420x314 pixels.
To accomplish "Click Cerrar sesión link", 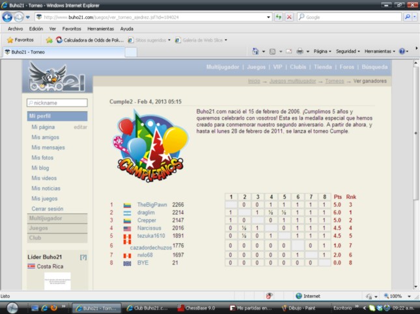I will point(48,209).
